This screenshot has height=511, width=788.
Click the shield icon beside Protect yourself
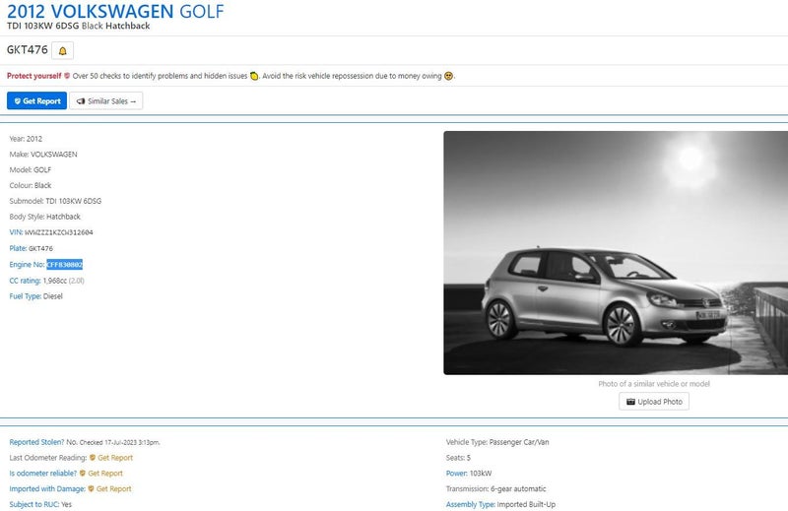[x=67, y=76]
